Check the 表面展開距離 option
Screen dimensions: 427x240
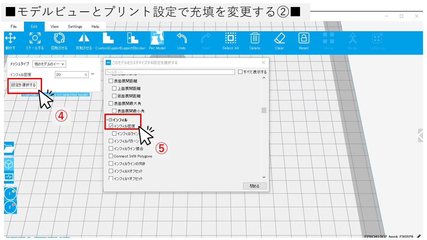111,81
